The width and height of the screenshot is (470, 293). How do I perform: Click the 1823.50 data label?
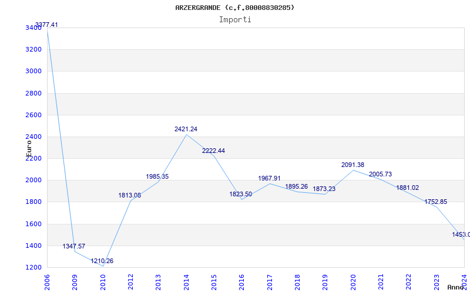point(241,195)
